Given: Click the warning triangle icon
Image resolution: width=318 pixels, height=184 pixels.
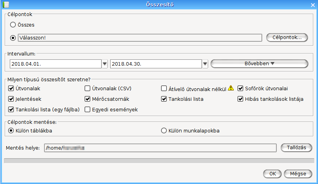Looking at the screenshot, I should click(x=231, y=88).
